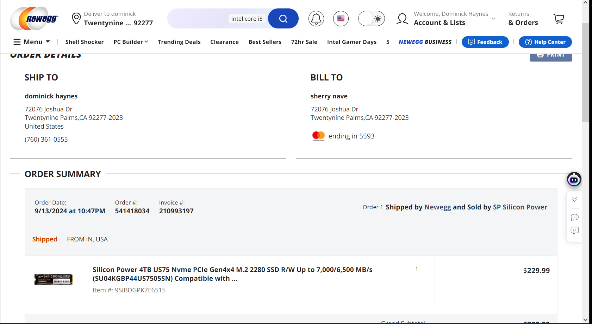
Task: Click the Help Center button
Action: (545, 42)
